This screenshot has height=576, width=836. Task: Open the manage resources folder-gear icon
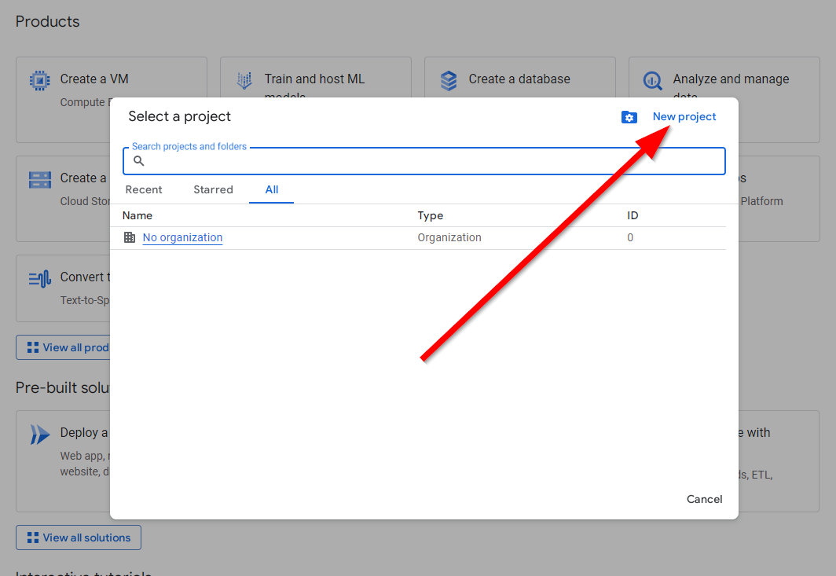coord(629,117)
